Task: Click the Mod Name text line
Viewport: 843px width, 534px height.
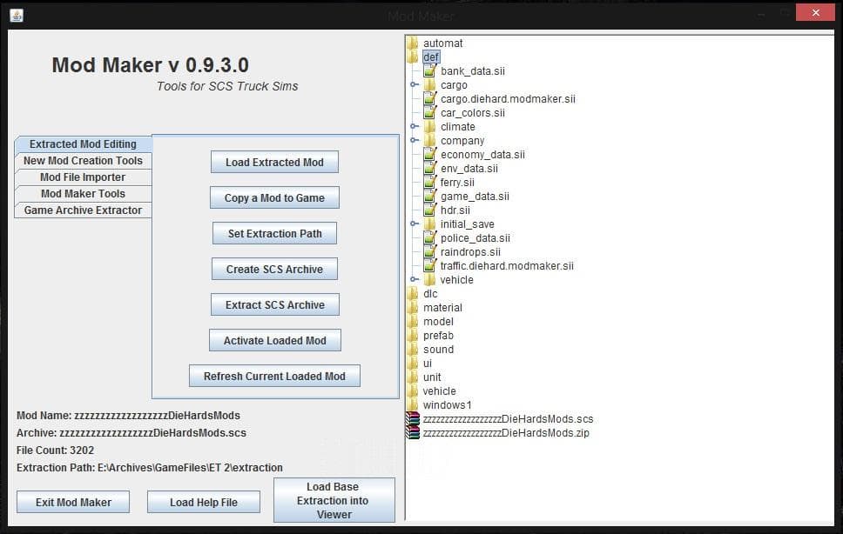Action: click(129, 416)
